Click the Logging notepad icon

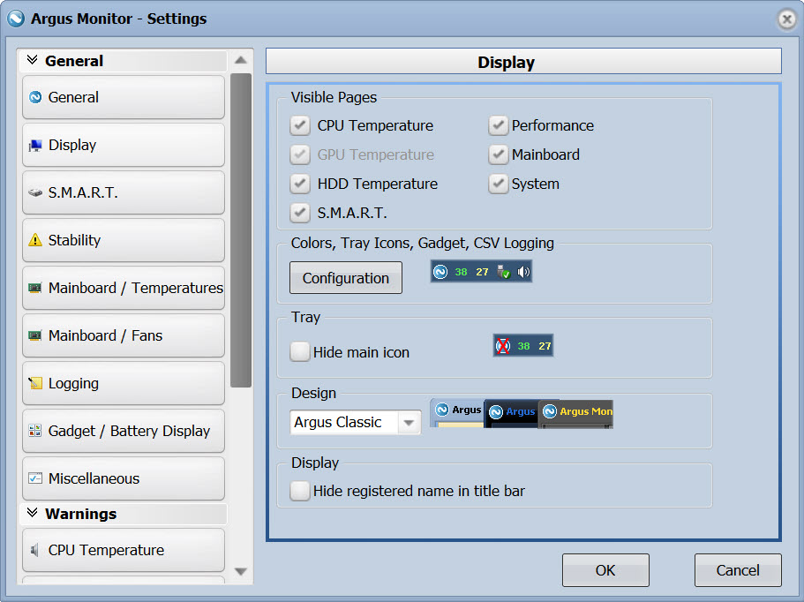(x=35, y=383)
